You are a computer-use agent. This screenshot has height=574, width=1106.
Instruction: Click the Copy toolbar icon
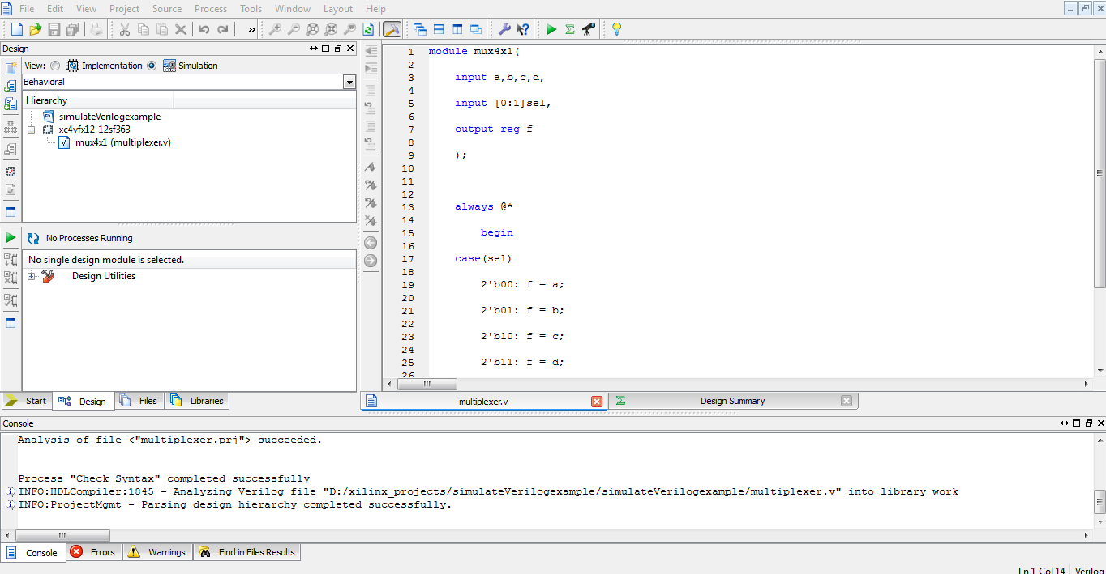click(144, 29)
